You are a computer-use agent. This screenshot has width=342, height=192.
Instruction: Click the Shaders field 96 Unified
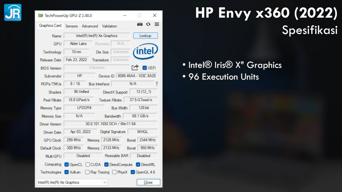[81, 92]
